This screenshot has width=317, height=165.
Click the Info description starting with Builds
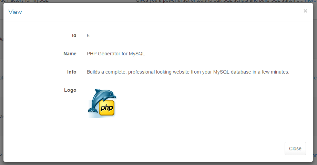click(188, 72)
